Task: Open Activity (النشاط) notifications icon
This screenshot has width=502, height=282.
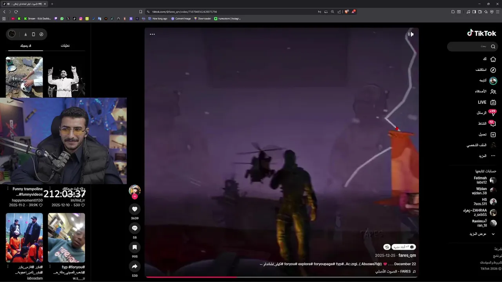Action: [x=493, y=124]
